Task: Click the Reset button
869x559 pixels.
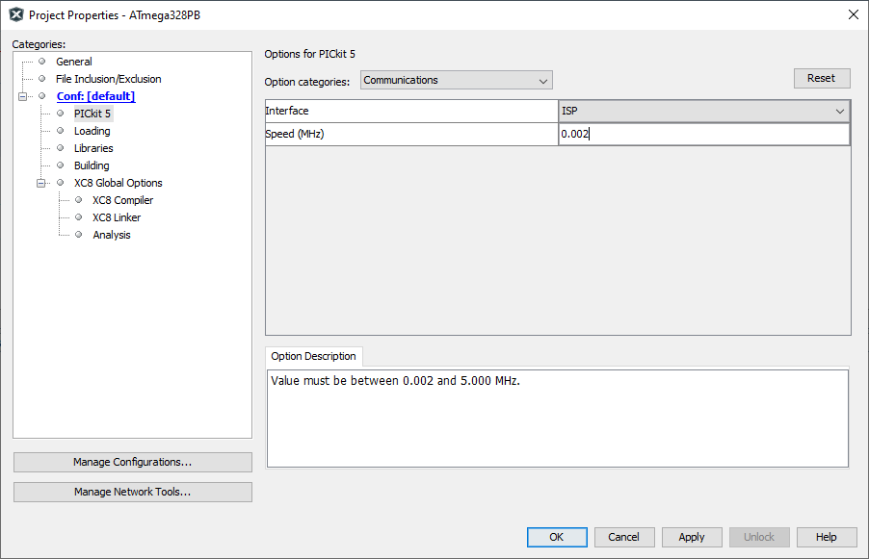Action: coord(822,77)
